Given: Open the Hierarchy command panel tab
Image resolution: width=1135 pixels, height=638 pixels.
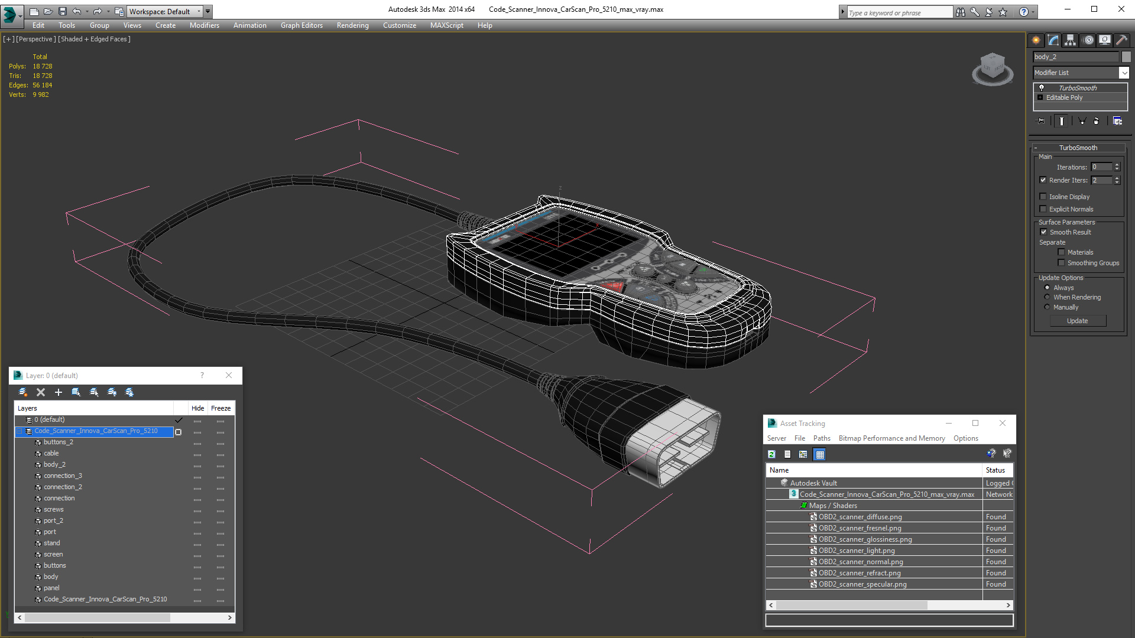Looking at the screenshot, I should 1070,40.
